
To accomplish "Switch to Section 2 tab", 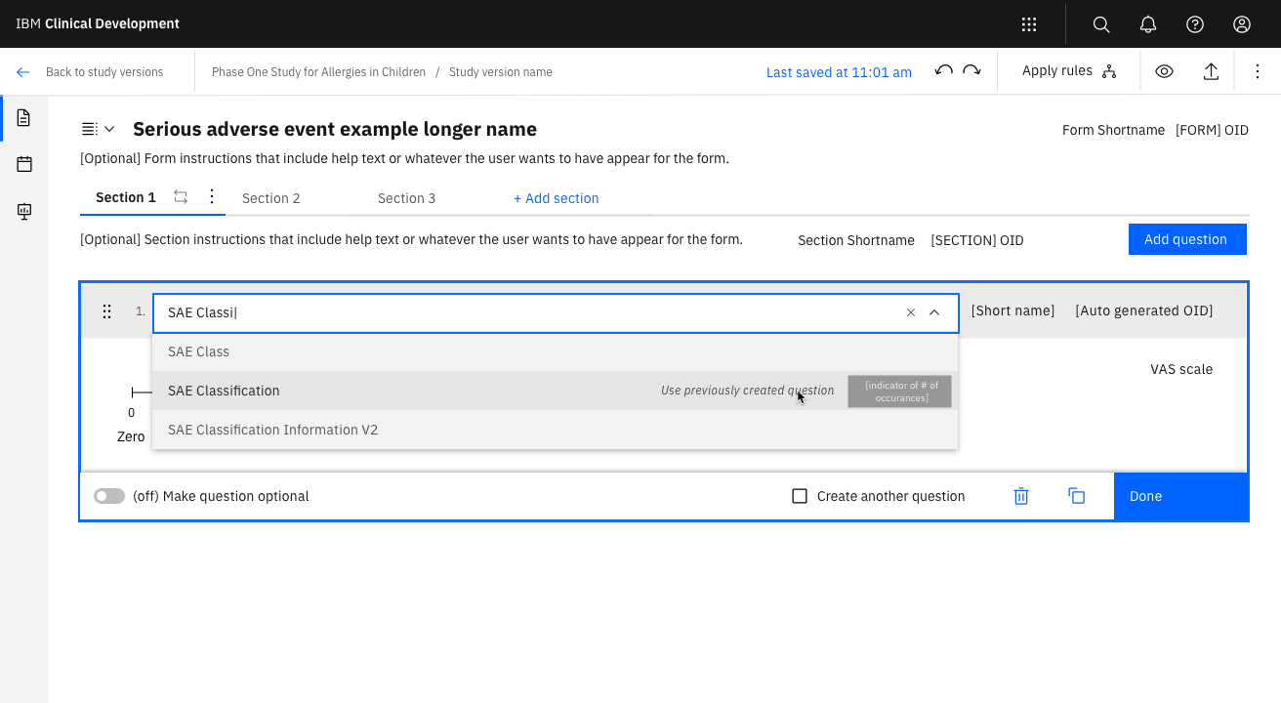I will (271, 198).
